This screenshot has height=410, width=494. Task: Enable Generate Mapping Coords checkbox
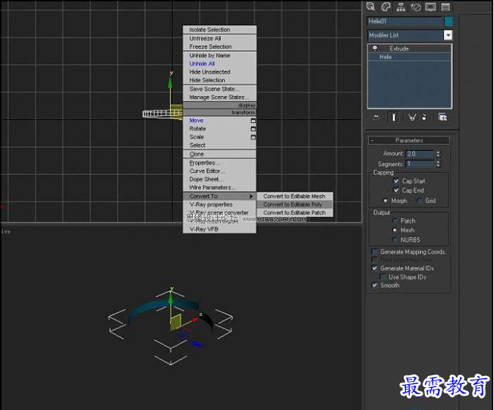pyautogui.click(x=375, y=252)
